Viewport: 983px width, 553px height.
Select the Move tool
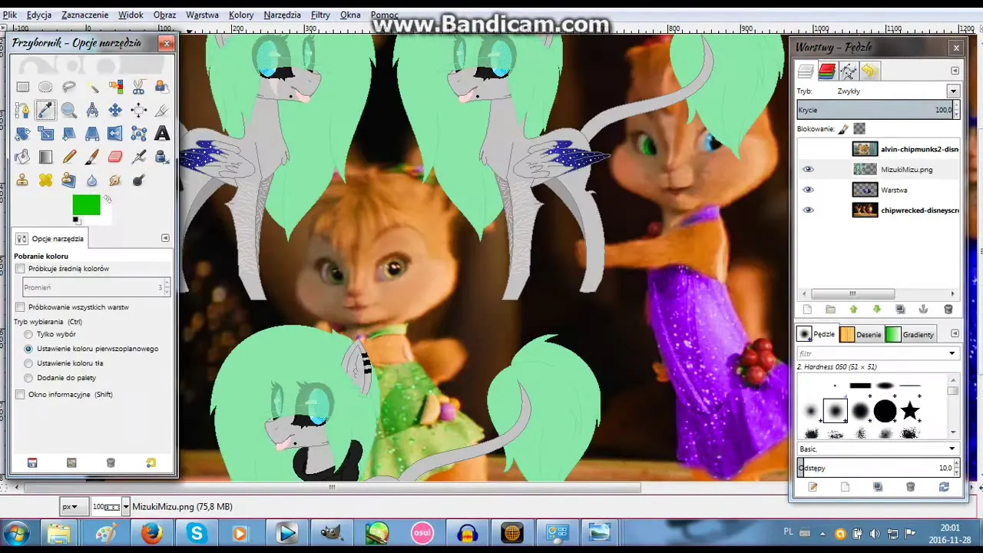115,111
